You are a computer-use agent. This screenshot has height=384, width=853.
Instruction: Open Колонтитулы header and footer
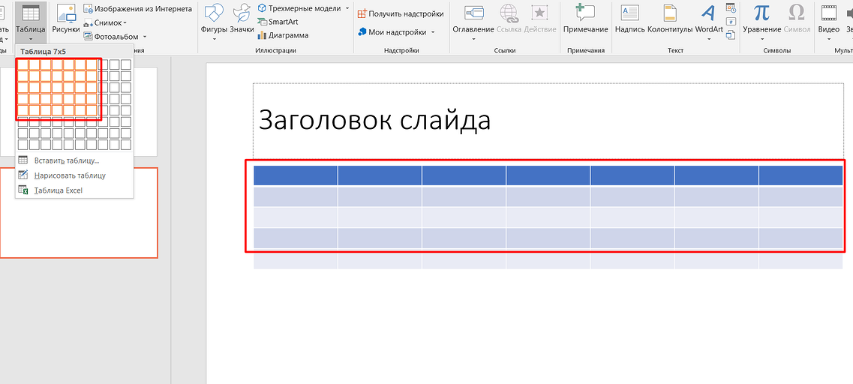[x=669, y=18]
